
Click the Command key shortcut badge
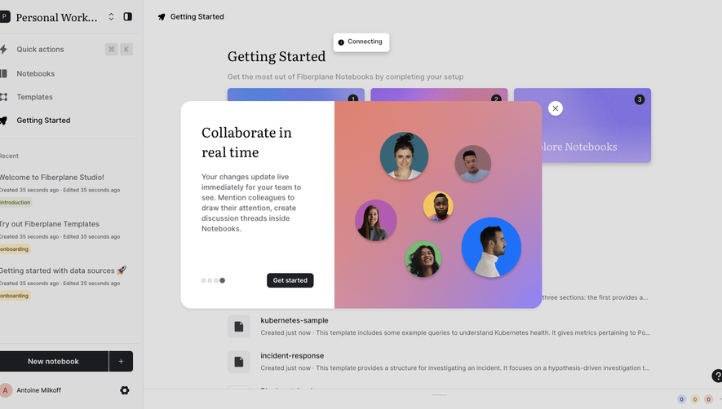(x=112, y=49)
